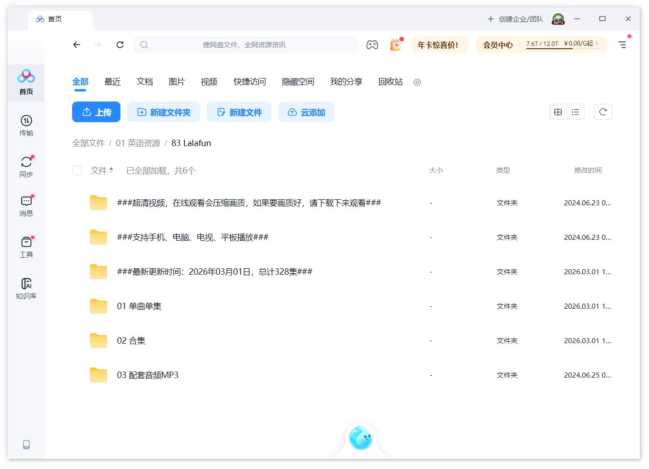Open the AI 知识库 knowledge base
The image size is (649, 469).
26,287
